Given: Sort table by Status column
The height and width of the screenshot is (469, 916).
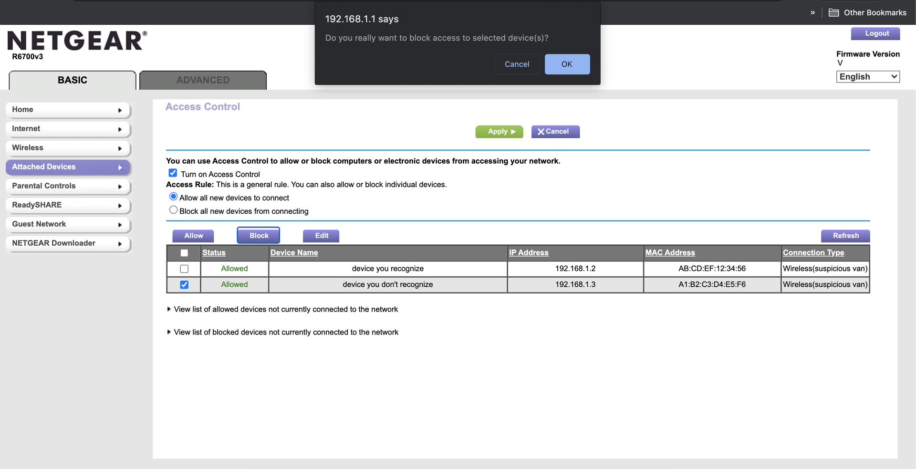Looking at the screenshot, I should click(214, 253).
